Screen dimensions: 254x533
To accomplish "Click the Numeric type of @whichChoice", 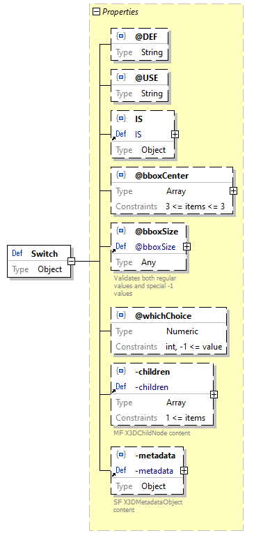I will click(x=182, y=331).
